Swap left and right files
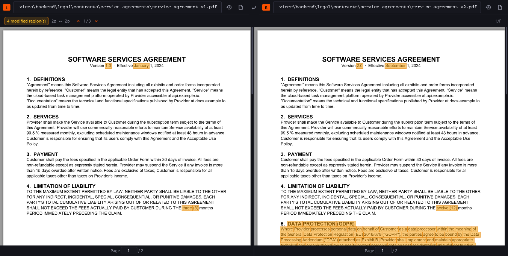The width and height of the screenshot is (508, 256). (x=254, y=8)
